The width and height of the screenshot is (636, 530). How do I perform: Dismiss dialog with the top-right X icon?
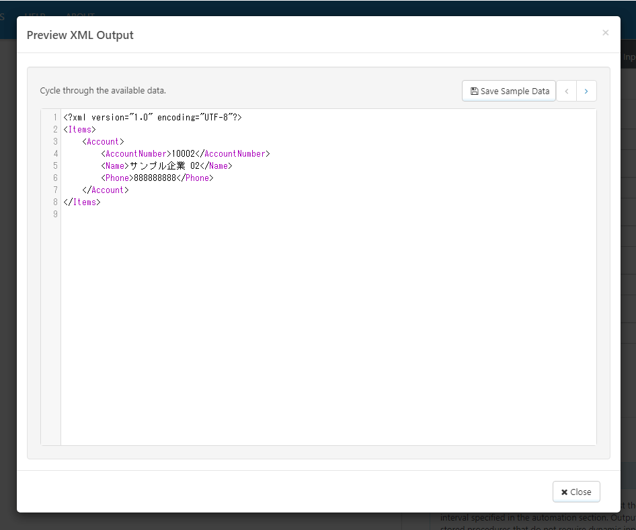(605, 32)
